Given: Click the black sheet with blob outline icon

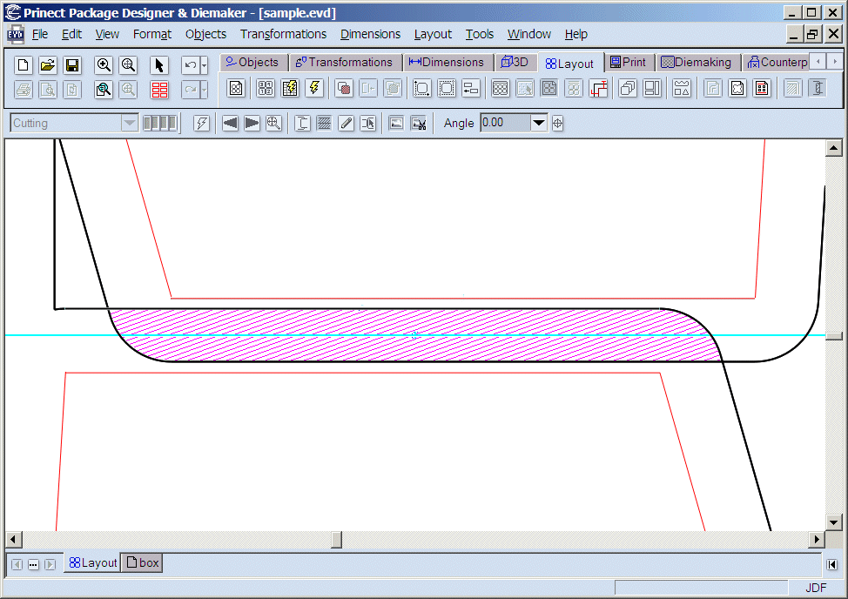Looking at the screenshot, I should [x=737, y=88].
